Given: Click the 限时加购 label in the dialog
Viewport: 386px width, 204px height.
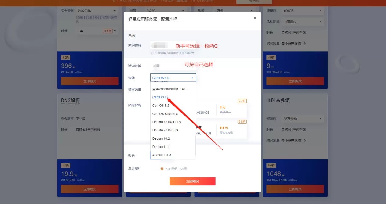Looking at the screenshot, I should pos(135,105).
